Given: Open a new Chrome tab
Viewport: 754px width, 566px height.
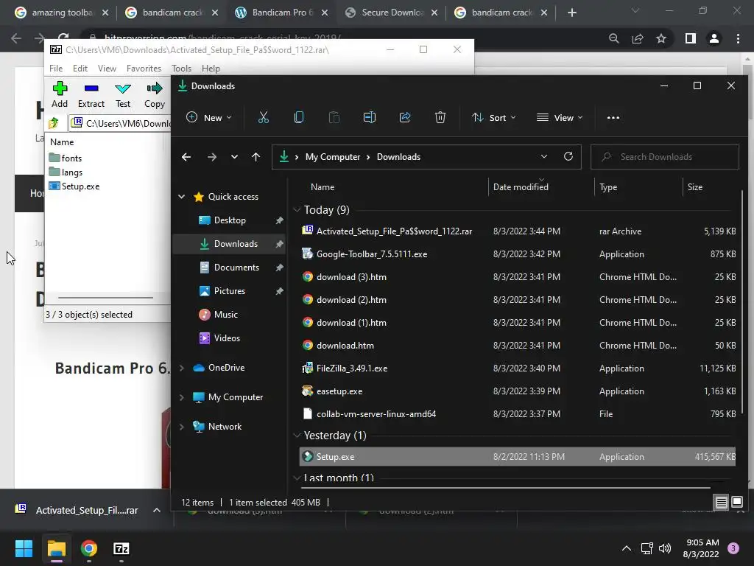Looking at the screenshot, I should coord(571,13).
